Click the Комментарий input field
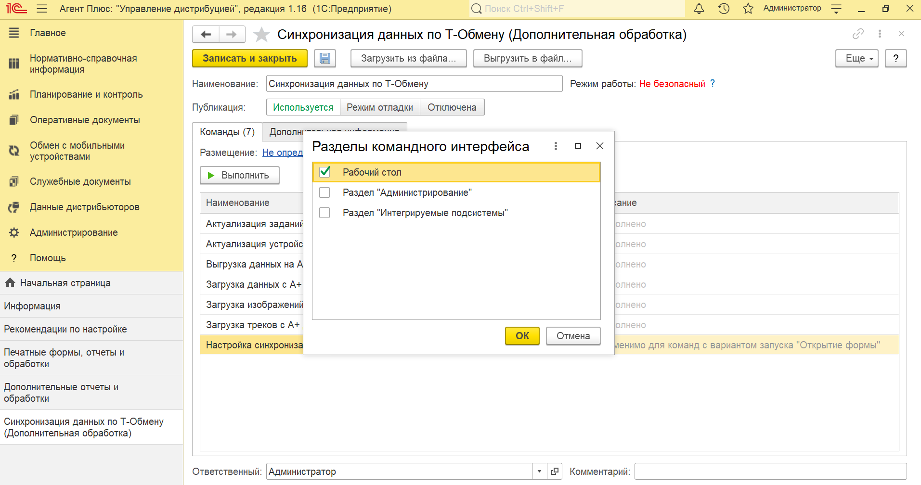The height and width of the screenshot is (485, 921). coord(771,472)
